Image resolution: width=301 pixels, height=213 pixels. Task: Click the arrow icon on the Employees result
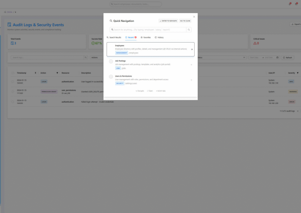tap(192, 49)
